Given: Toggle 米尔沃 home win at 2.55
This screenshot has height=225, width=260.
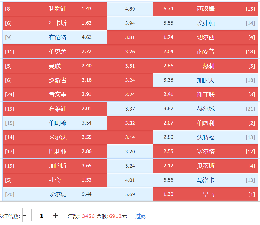Looking at the screenshot, I should pos(55,137).
